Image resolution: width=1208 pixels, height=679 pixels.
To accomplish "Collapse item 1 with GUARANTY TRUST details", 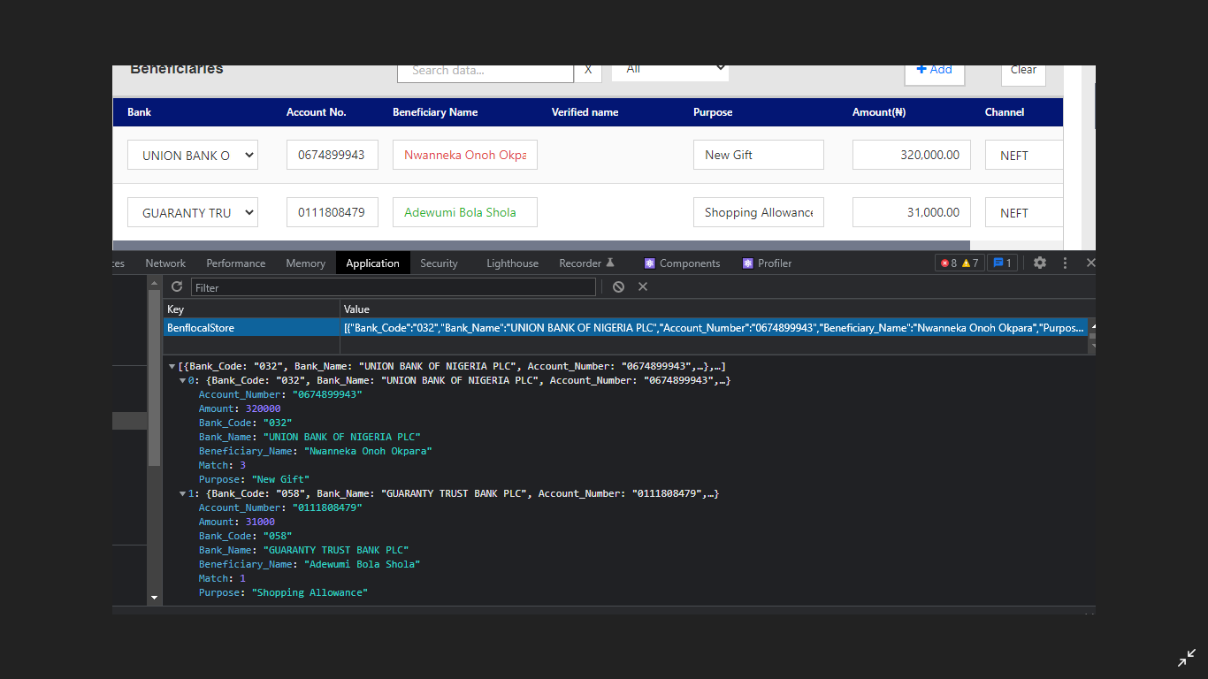I will 184,493.
